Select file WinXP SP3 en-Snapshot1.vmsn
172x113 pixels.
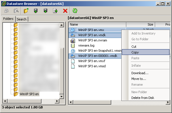[100, 51]
